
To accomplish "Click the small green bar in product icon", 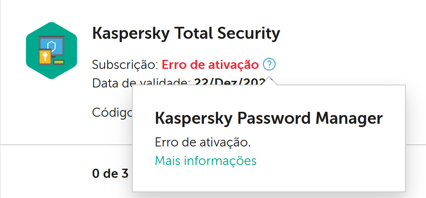I will click(x=59, y=62).
